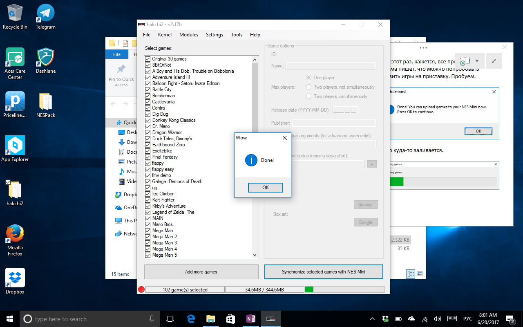Open Microsoft Store from taskbar
The image size is (523, 327).
pyautogui.click(x=230, y=319)
